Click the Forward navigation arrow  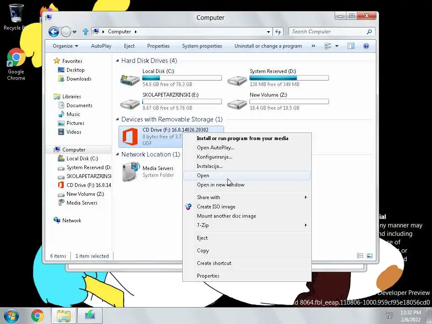pyautogui.click(x=66, y=32)
